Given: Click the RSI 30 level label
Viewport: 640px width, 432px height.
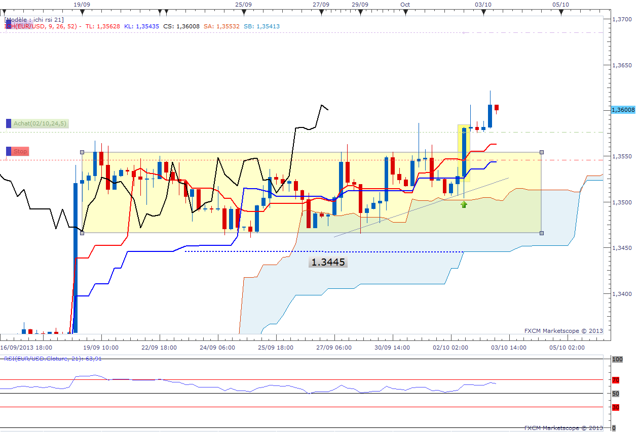Looking at the screenshot, I should [616, 407].
